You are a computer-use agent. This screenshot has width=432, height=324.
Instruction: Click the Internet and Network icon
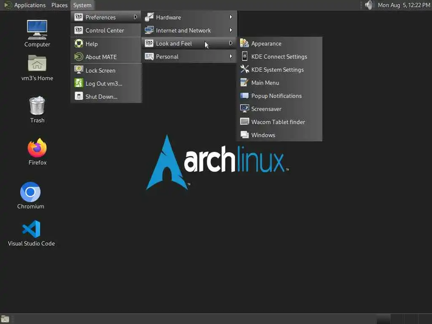149,30
